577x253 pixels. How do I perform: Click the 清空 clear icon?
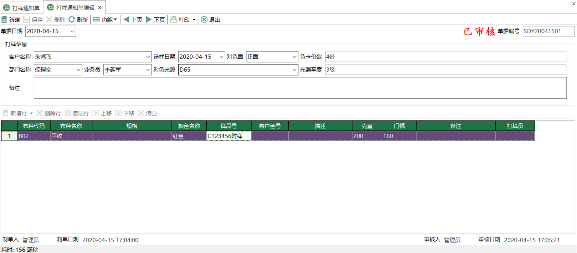tap(141, 113)
